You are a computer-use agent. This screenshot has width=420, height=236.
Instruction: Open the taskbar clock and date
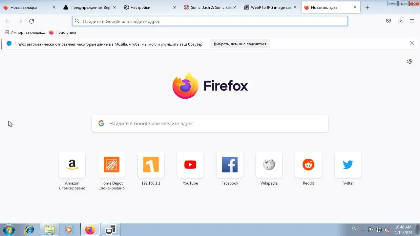(x=403, y=230)
